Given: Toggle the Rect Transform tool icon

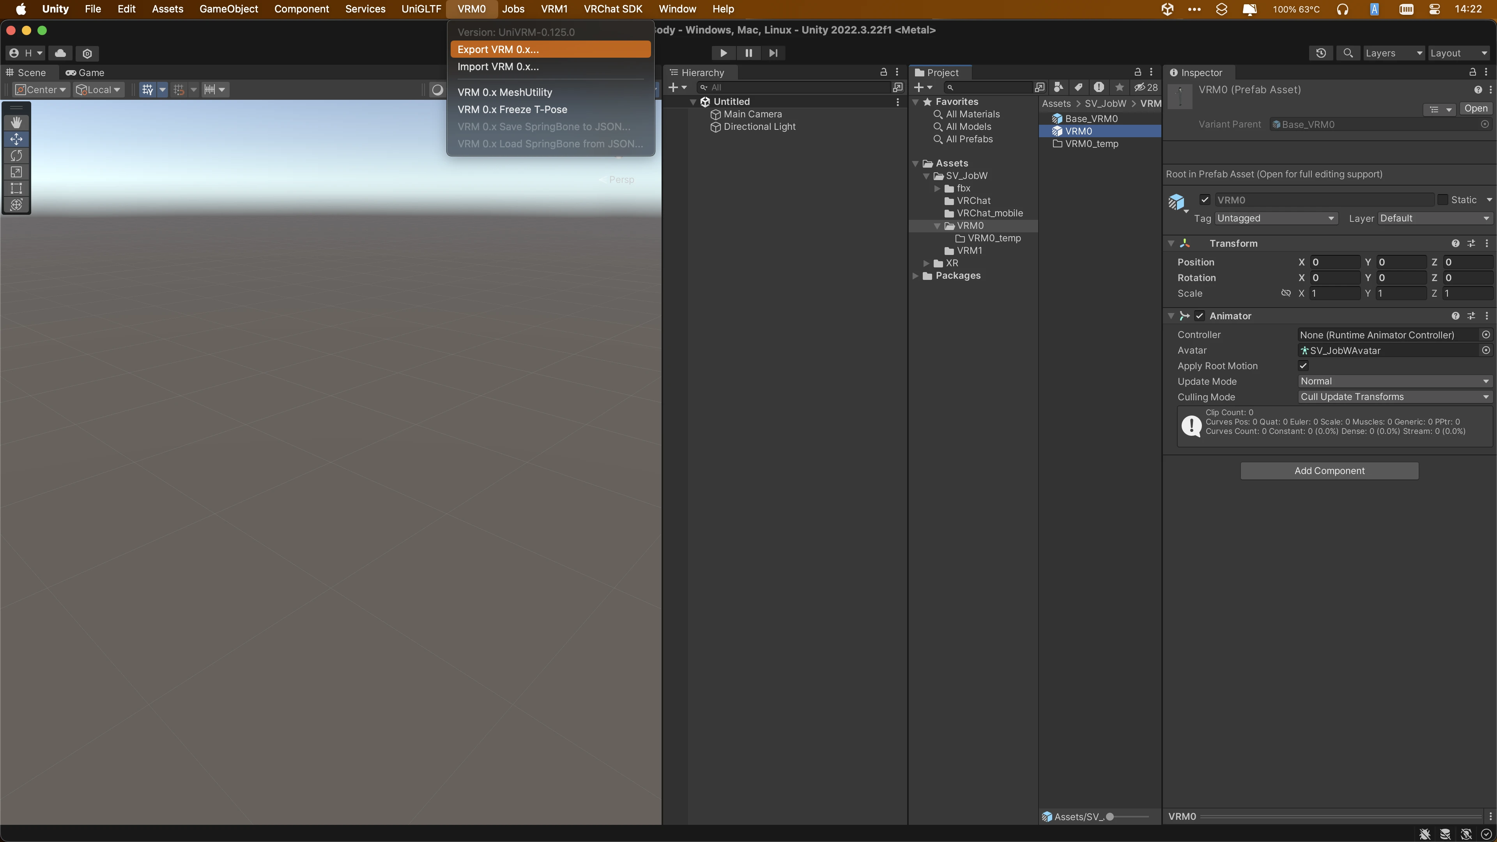Looking at the screenshot, I should pyautogui.click(x=16, y=187).
